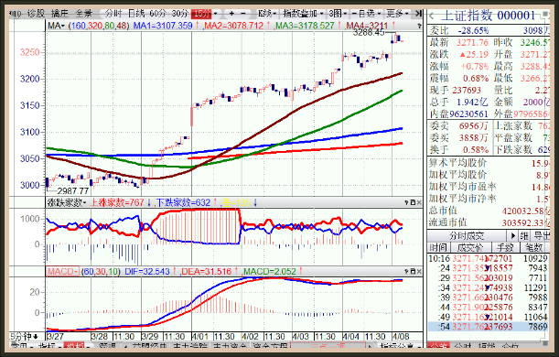Click the 下跌家数=632 value
Screen dimensions: 559x357
[183, 202]
